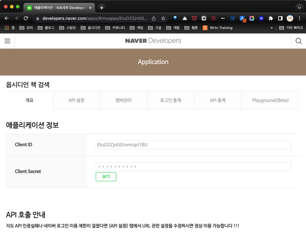Open the Chrome three-dot menu
306x239 pixels.
click(299, 18)
